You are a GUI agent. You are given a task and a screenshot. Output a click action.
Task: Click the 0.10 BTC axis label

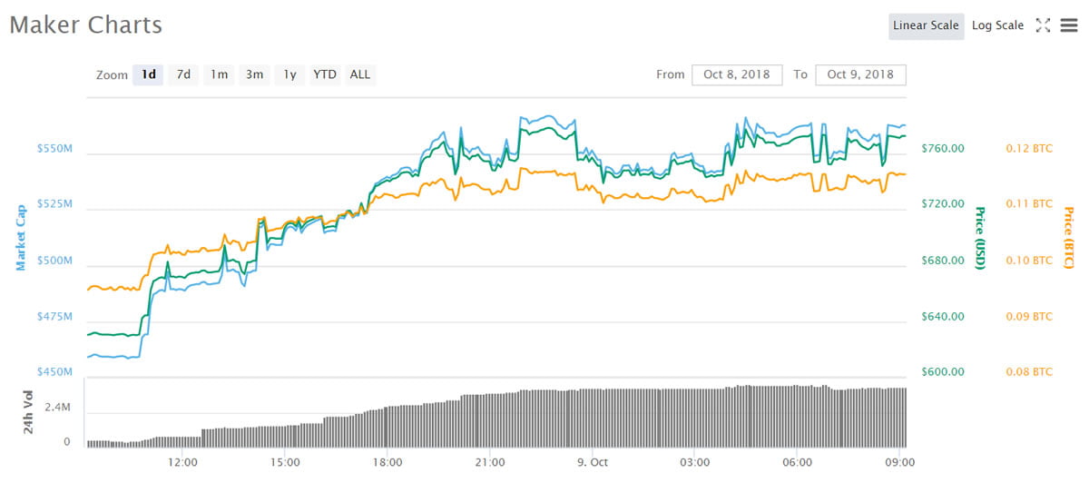(x=1029, y=261)
